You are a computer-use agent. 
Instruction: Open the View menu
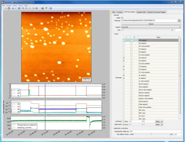[15, 6]
